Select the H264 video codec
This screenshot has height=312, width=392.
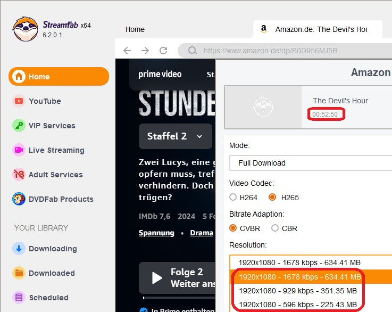[x=233, y=197]
